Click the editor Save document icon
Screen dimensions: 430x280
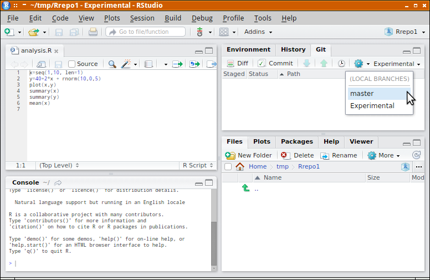pos(58,64)
